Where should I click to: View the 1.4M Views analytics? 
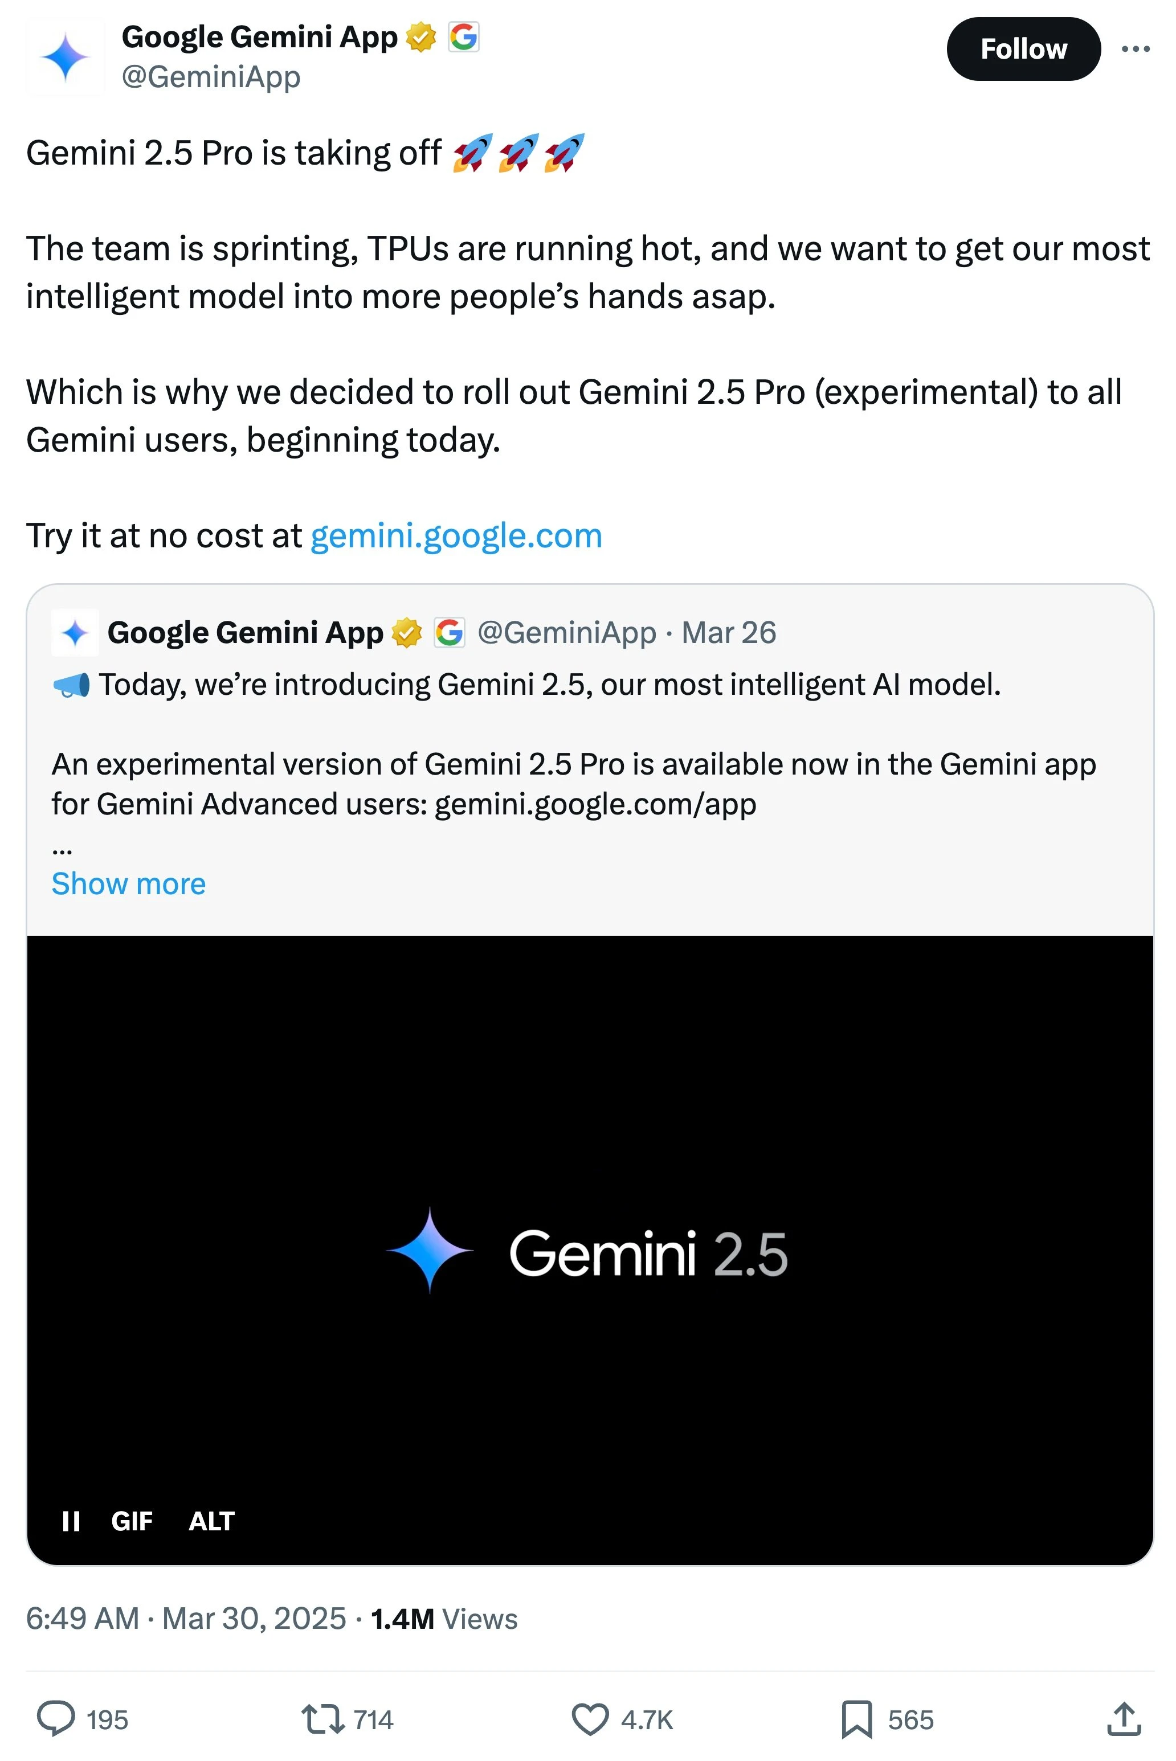point(444,1619)
